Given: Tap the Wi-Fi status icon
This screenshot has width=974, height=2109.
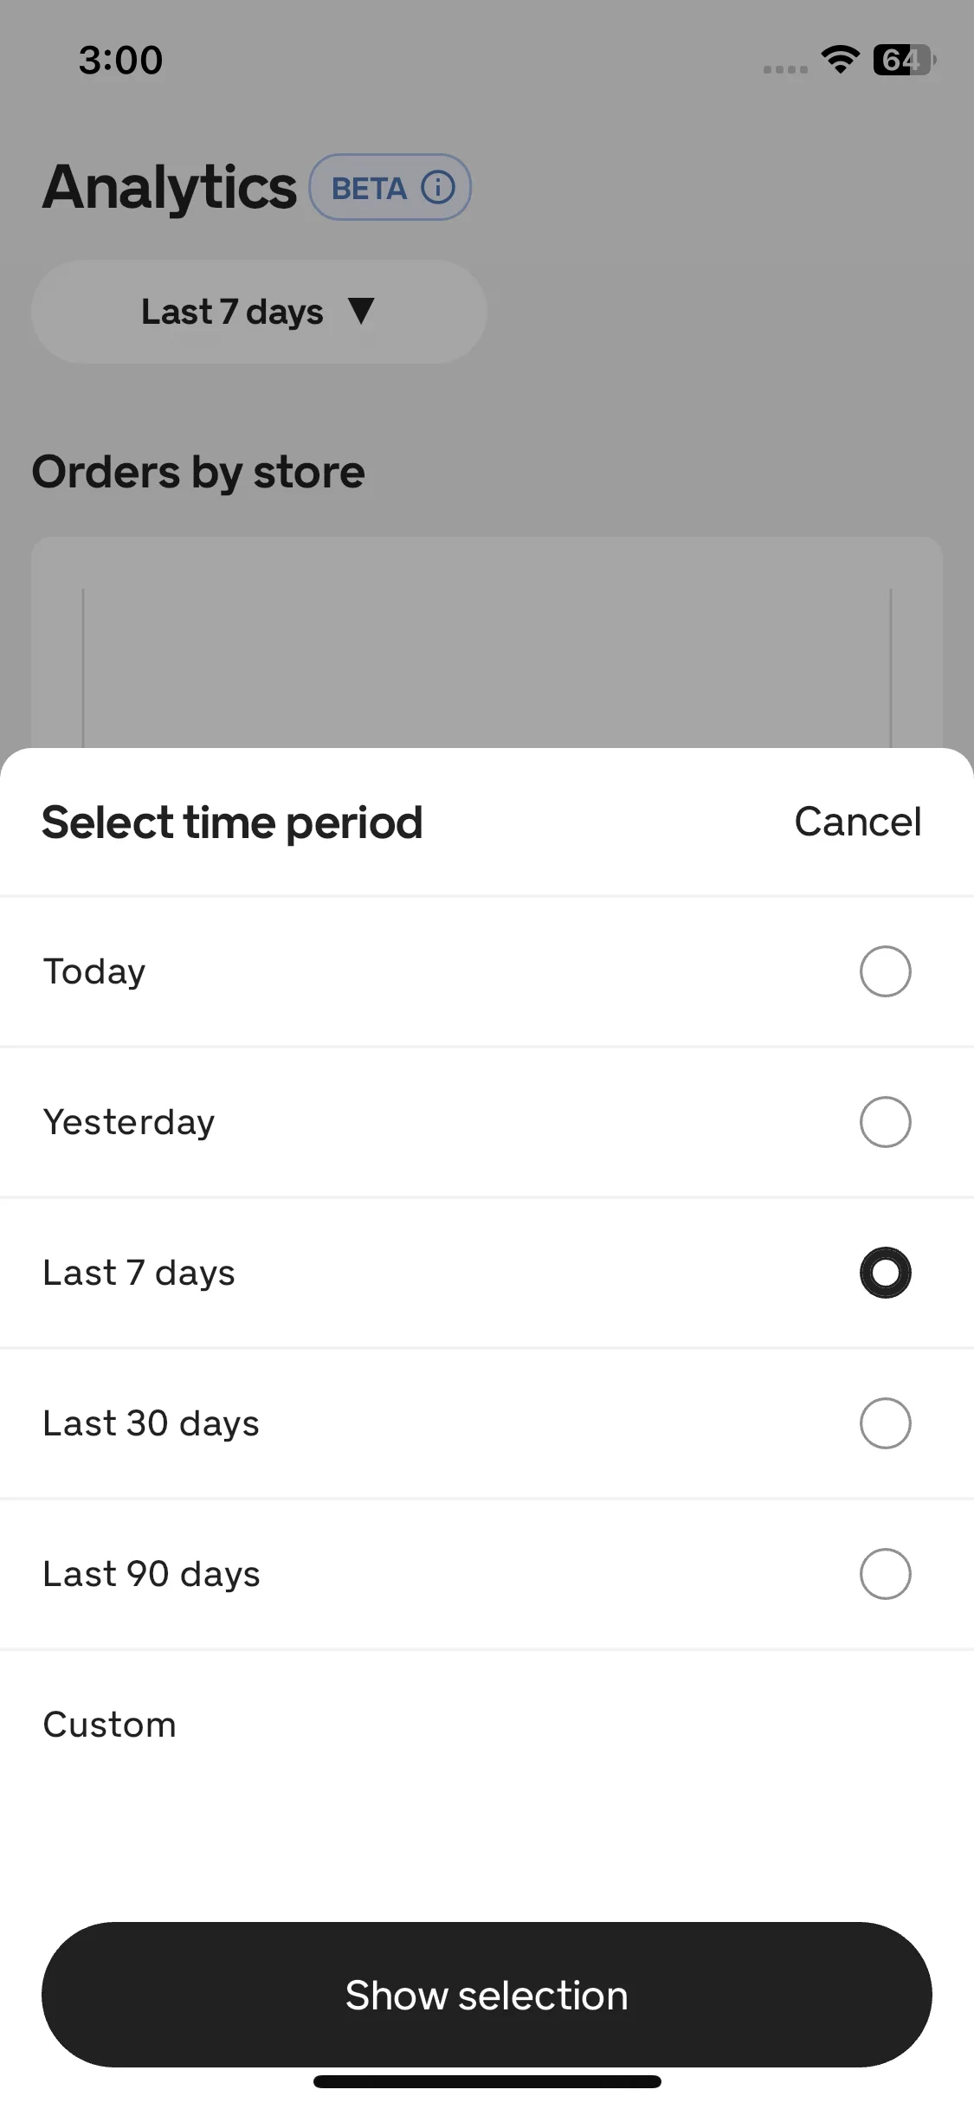Looking at the screenshot, I should tap(840, 59).
